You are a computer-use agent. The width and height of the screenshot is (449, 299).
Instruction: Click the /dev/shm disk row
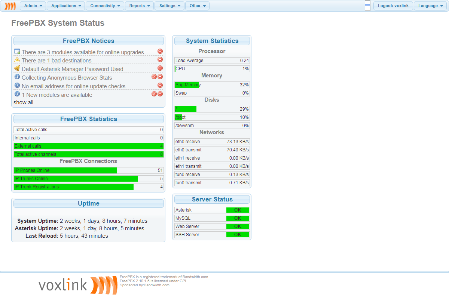pyautogui.click(x=212, y=126)
